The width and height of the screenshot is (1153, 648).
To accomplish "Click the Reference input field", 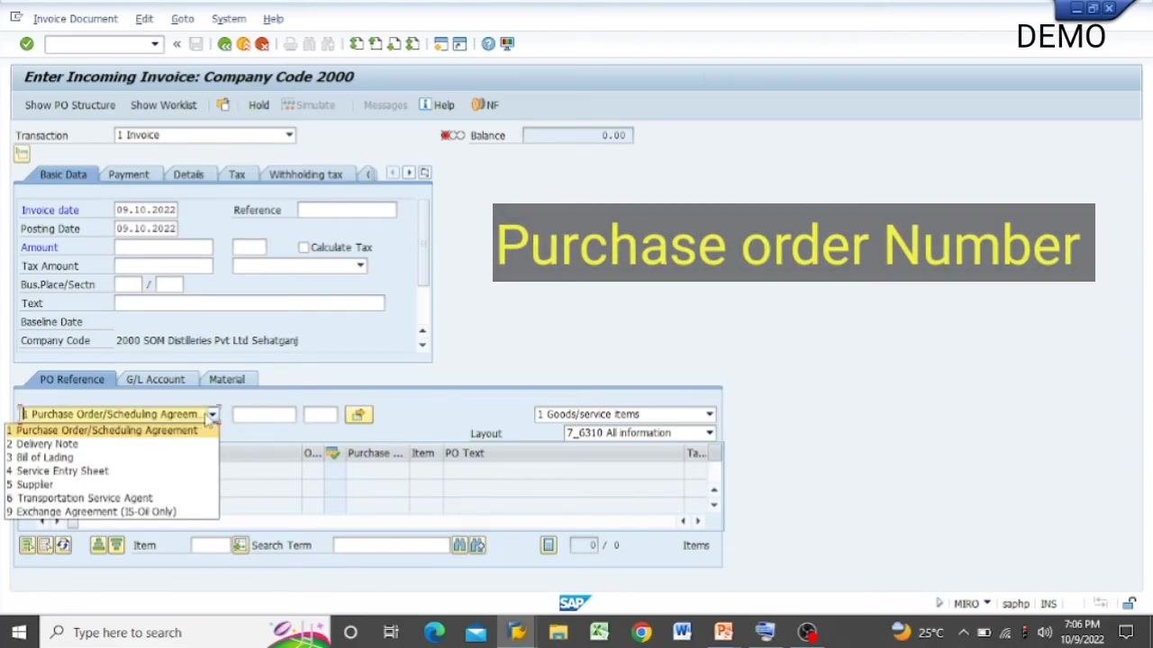I will tap(347, 211).
